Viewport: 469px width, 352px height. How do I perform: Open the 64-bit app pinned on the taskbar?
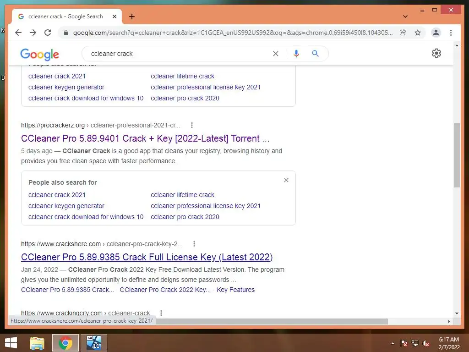(x=93, y=343)
